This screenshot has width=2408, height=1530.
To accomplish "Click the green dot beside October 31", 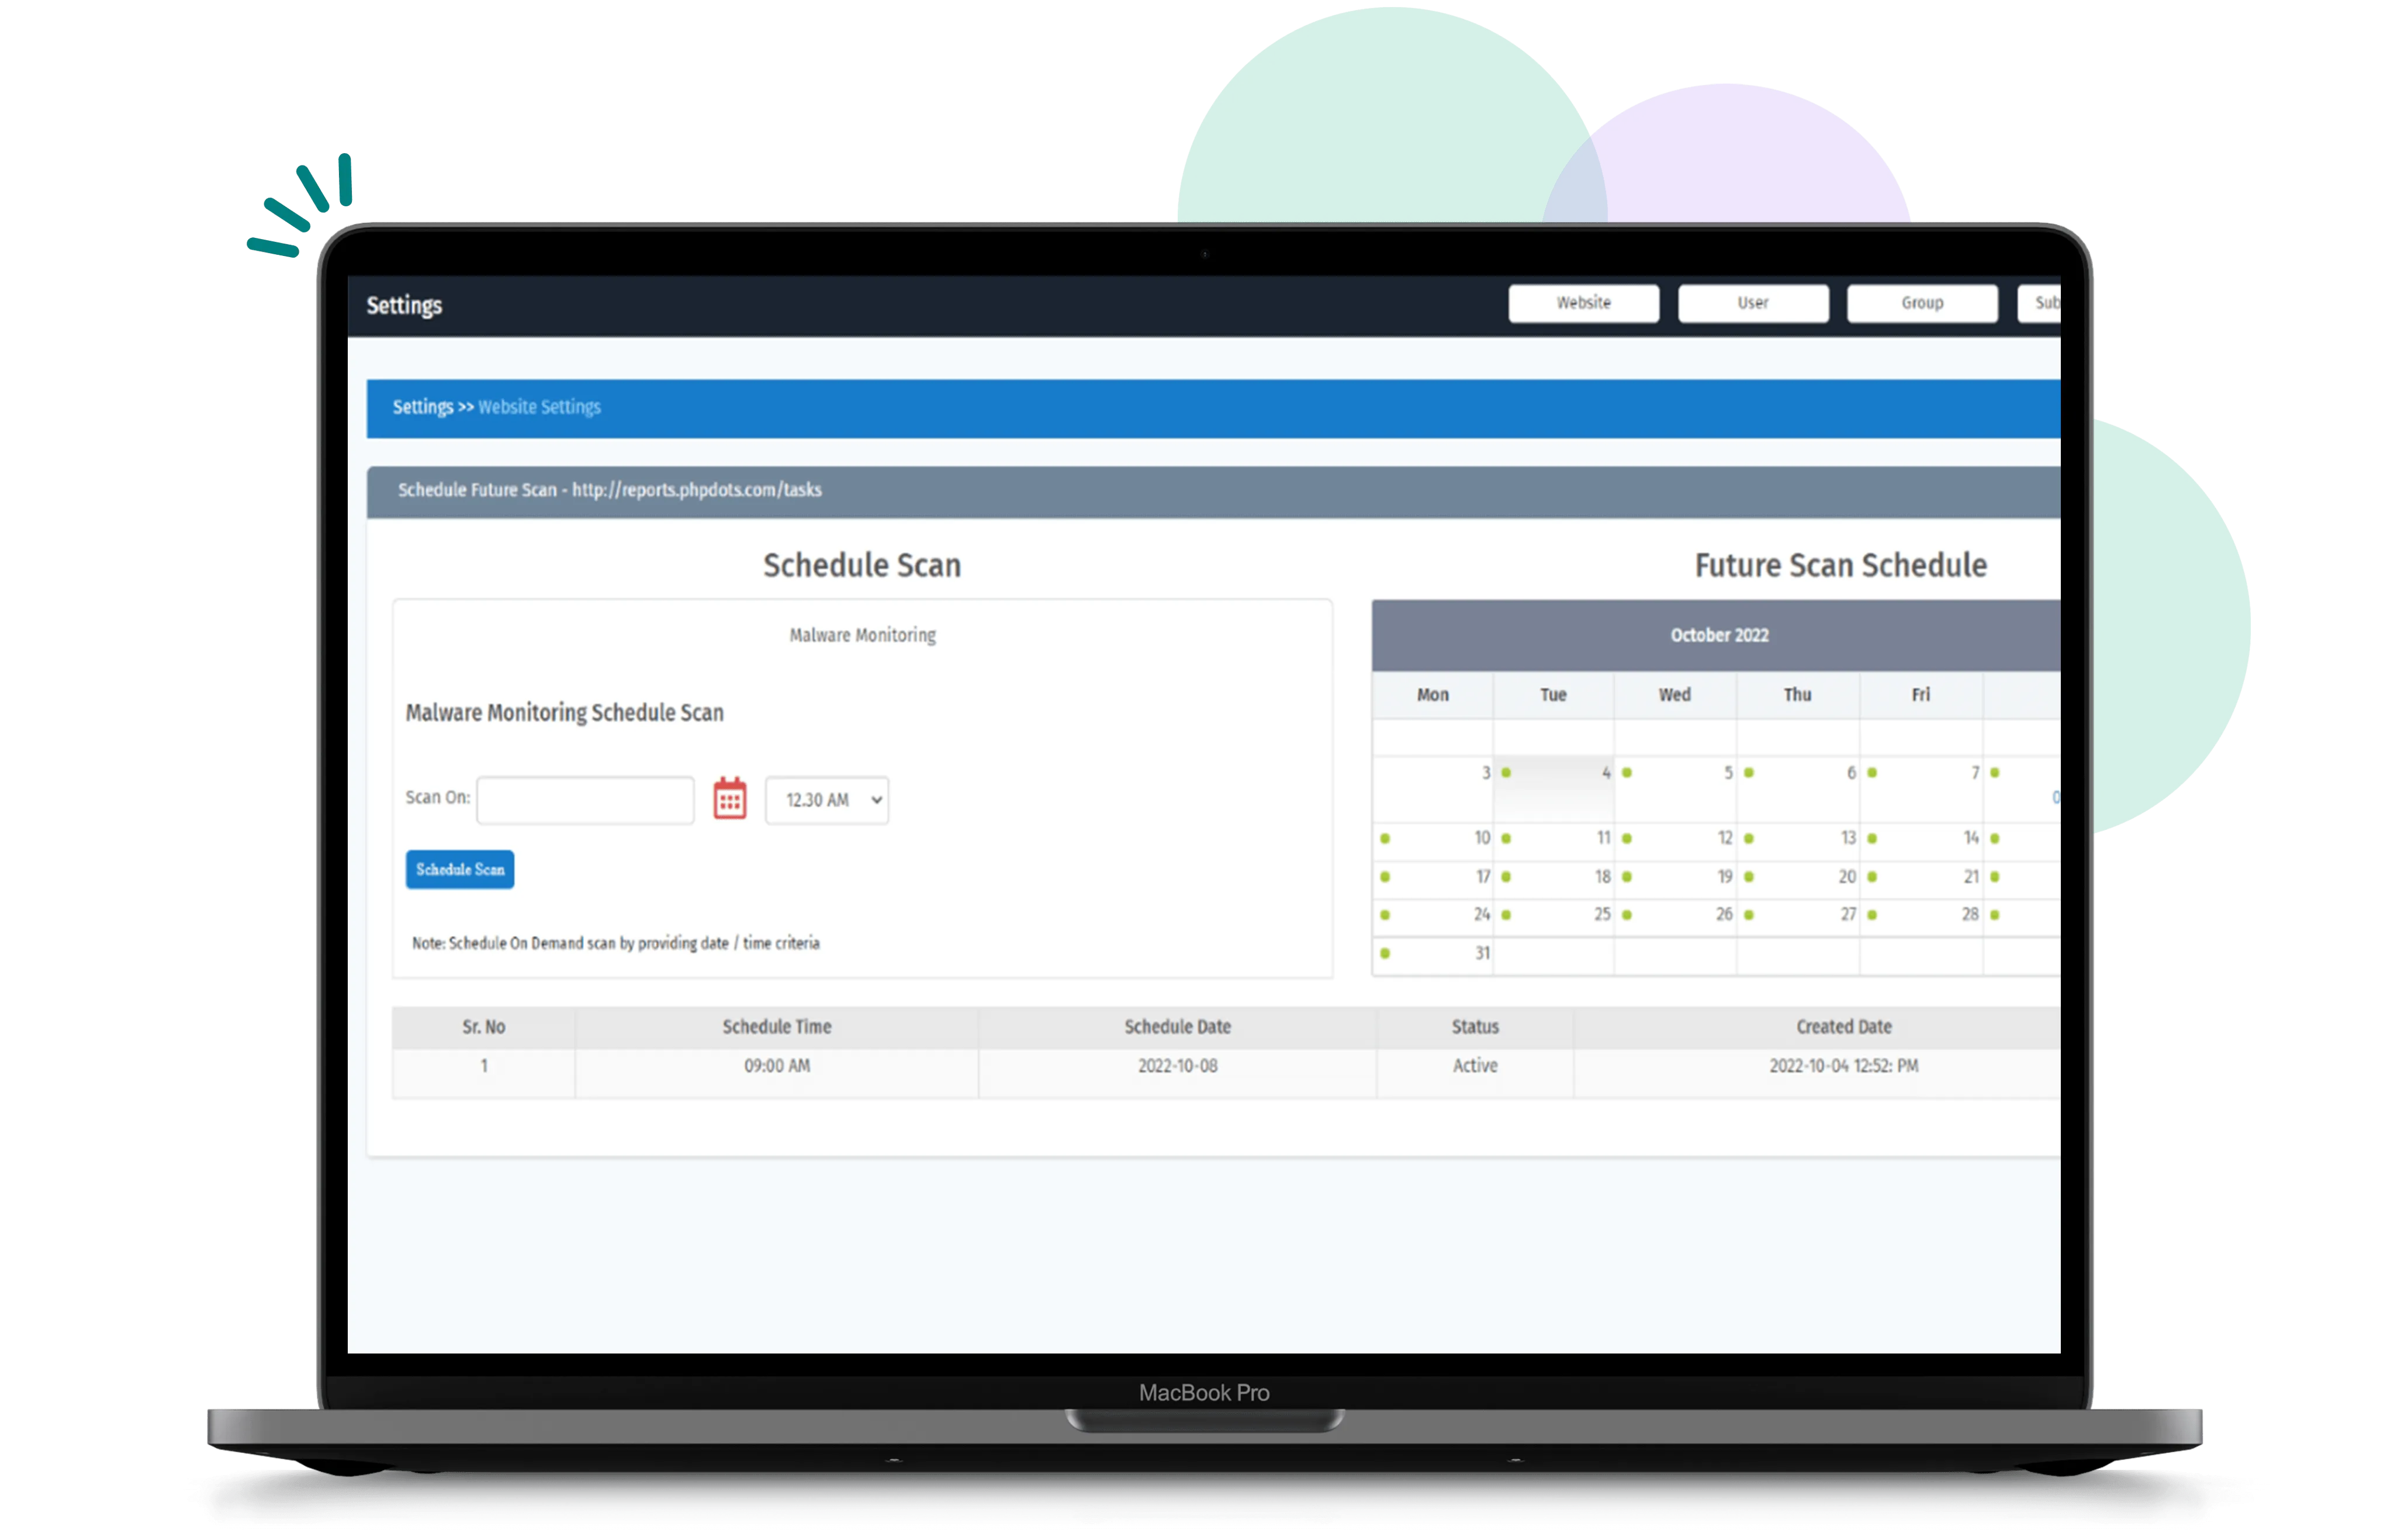I will click(1385, 953).
